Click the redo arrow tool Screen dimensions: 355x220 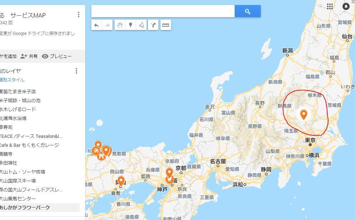click(107, 25)
